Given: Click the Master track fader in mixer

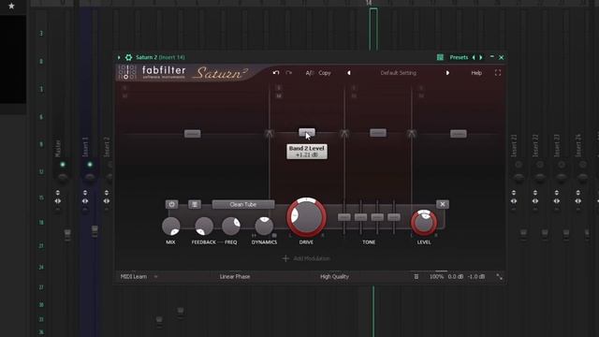Looking at the screenshot, I should [x=67, y=234].
